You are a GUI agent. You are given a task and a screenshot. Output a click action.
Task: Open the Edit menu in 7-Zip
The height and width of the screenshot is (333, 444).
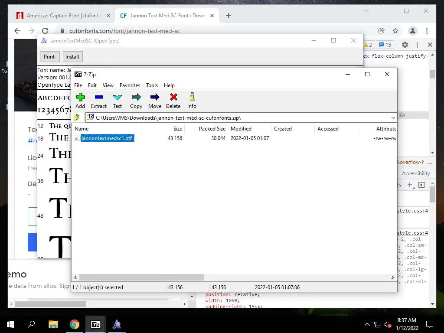coord(92,85)
